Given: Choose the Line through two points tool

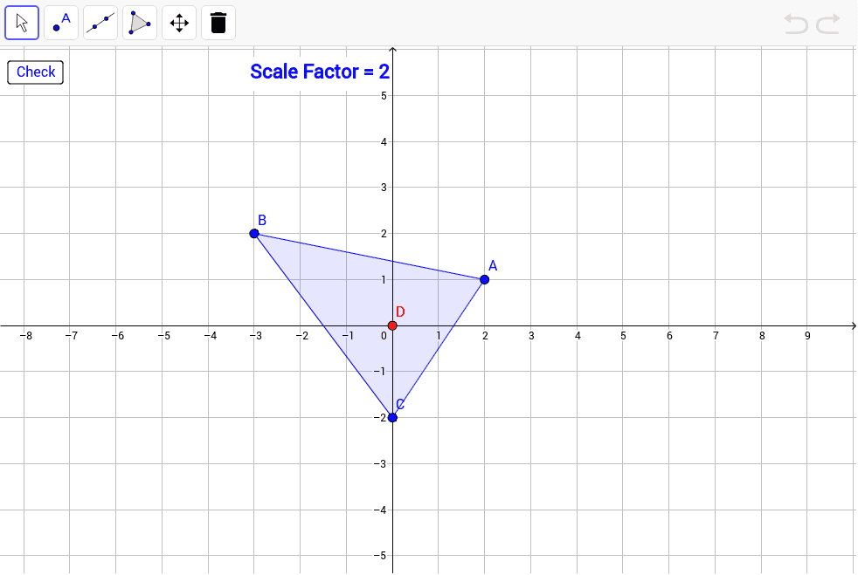Looking at the screenshot, I should 100,23.
